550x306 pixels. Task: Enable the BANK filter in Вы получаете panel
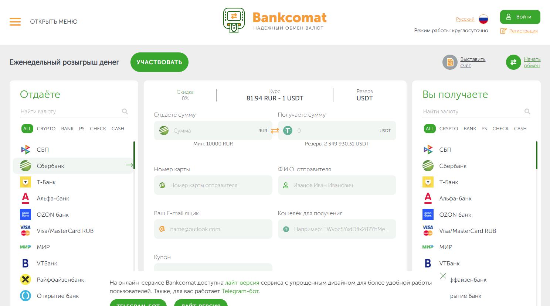(469, 128)
